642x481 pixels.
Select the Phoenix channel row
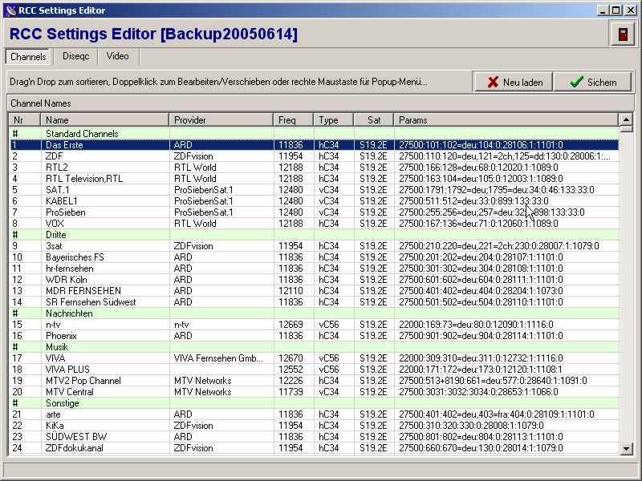314,336
